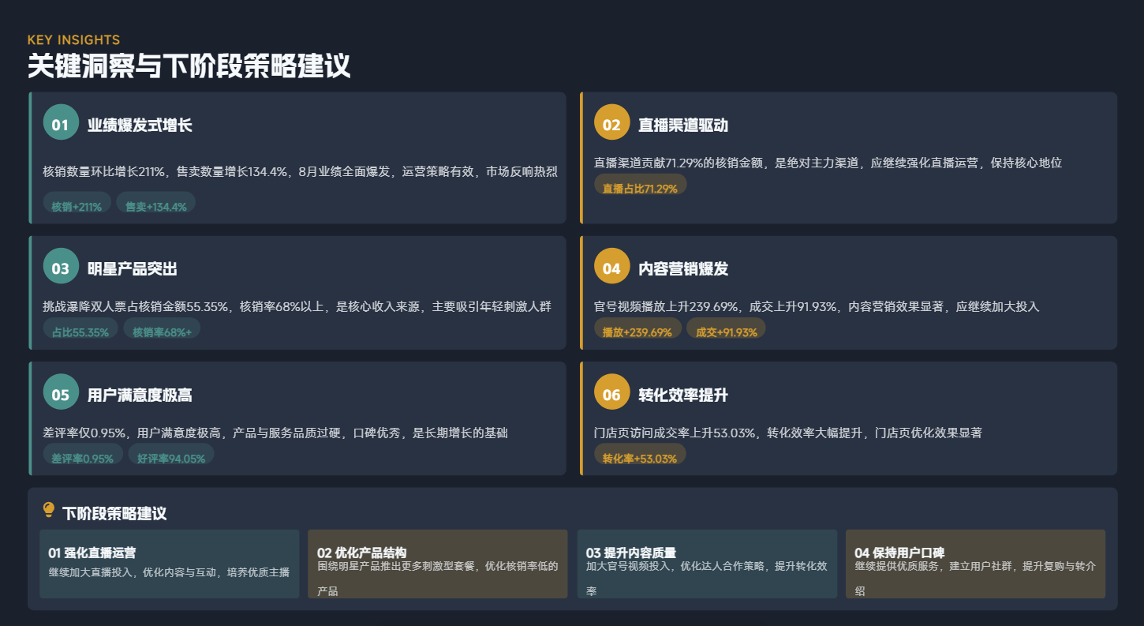Click the 02 number badge
1144x626 pixels.
point(611,122)
